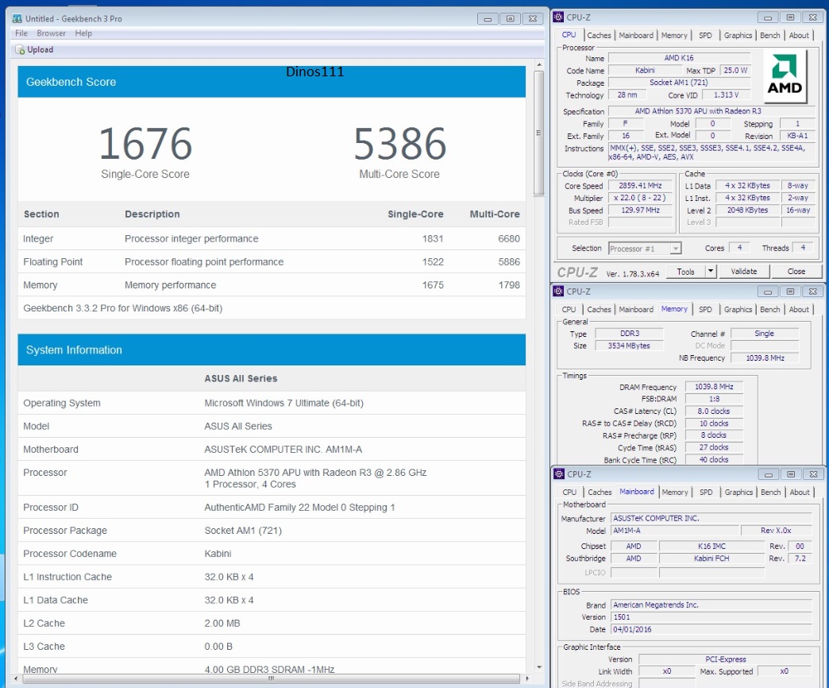829x688 pixels.
Task: Click the Southbridge Kabini FCH field
Action: (711, 559)
